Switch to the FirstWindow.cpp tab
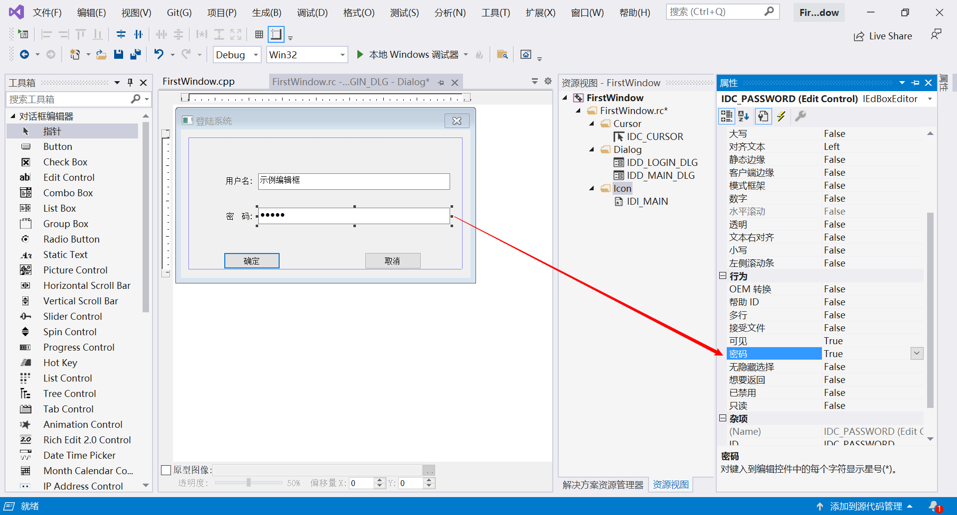957x515 pixels. pyautogui.click(x=198, y=81)
